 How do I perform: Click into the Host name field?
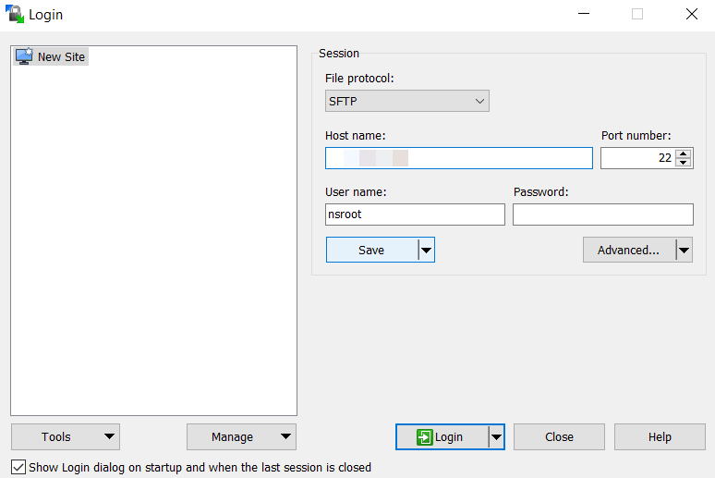tap(459, 158)
